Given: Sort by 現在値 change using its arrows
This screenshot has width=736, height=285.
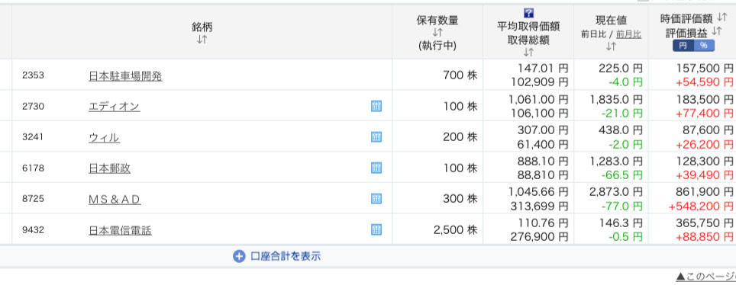Looking at the screenshot, I should [611, 46].
